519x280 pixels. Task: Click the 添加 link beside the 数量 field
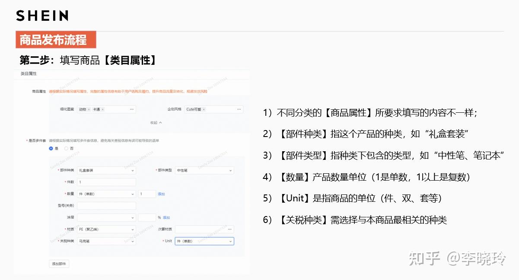161,194
